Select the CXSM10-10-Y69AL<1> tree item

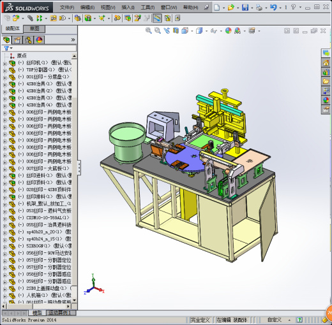48,218
